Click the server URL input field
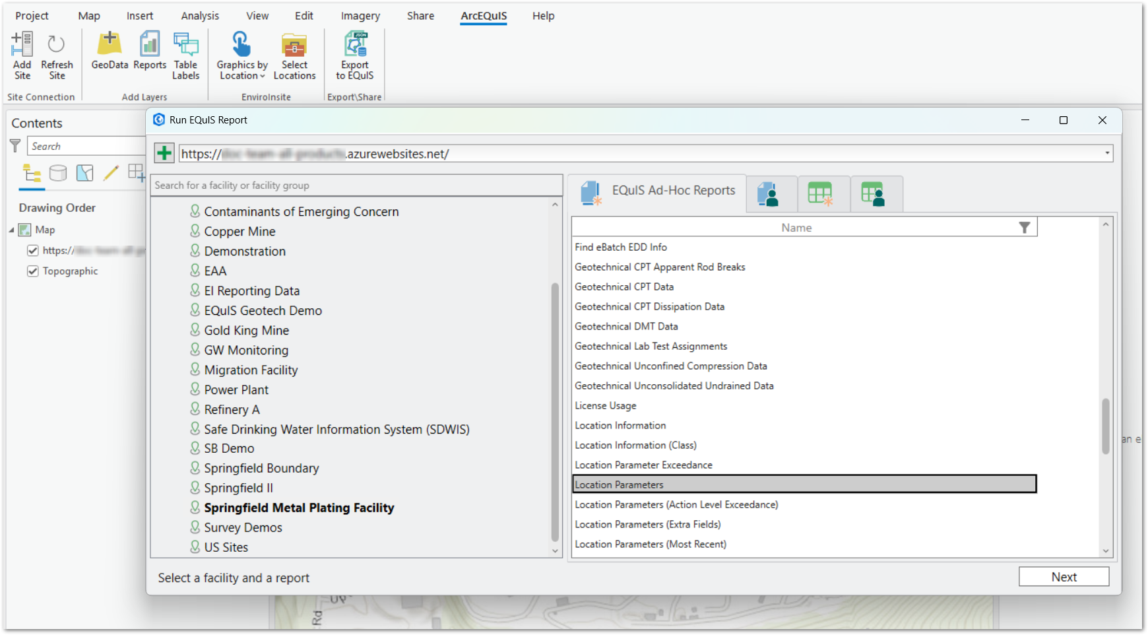This screenshot has height=635, width=1148. pos(640,154)
